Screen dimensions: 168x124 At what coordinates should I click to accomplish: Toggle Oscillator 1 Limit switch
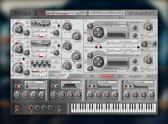(x=59, y=26)
